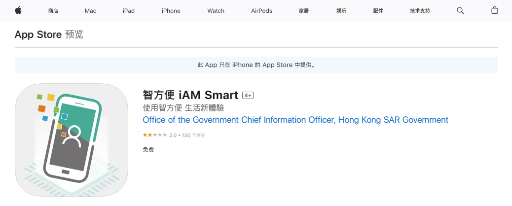Click the 4+ age rating badge
This screenshot has height=206, width=512.
point(248,95)
